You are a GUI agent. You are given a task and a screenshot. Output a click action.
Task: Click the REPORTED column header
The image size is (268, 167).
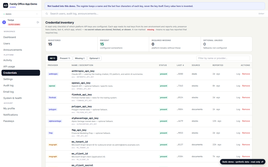coord(218,65)
